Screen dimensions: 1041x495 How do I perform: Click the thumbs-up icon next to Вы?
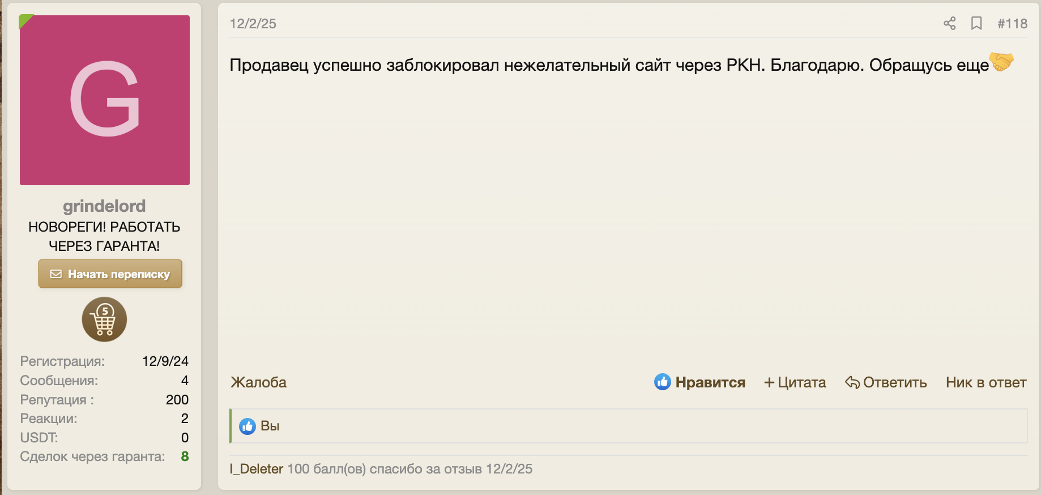click(248, 426)
